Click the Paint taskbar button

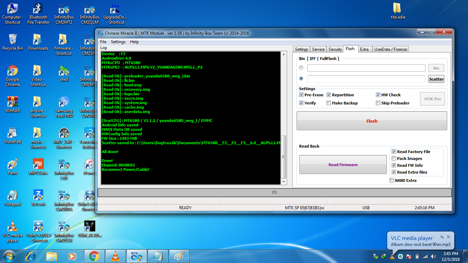point(179,256)
